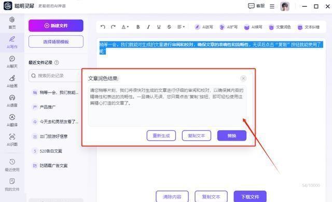This screenshot has width=332, height=202.
Task: Minimize the 聪明灵犀 window
Action: (x=305, y=6)
